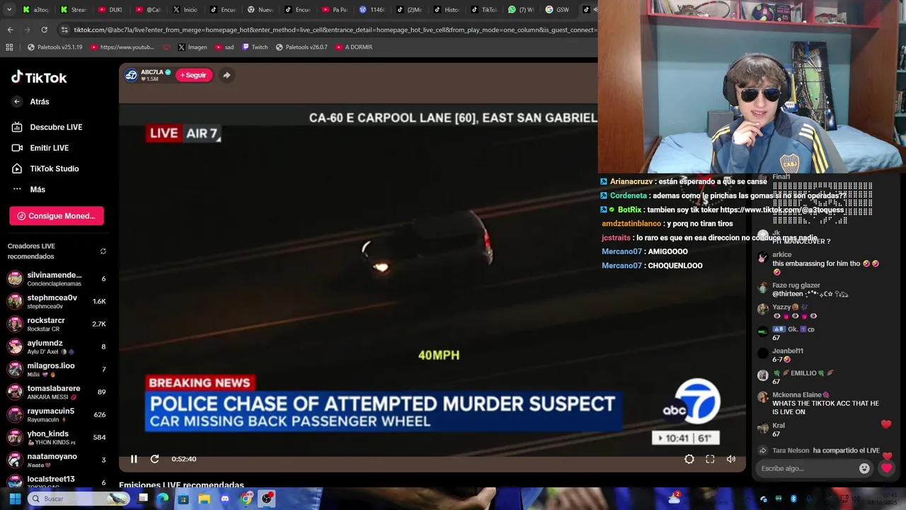Click the TikTok logo
Viewport: 906px width, 510px height.
(x=39, y=77)
